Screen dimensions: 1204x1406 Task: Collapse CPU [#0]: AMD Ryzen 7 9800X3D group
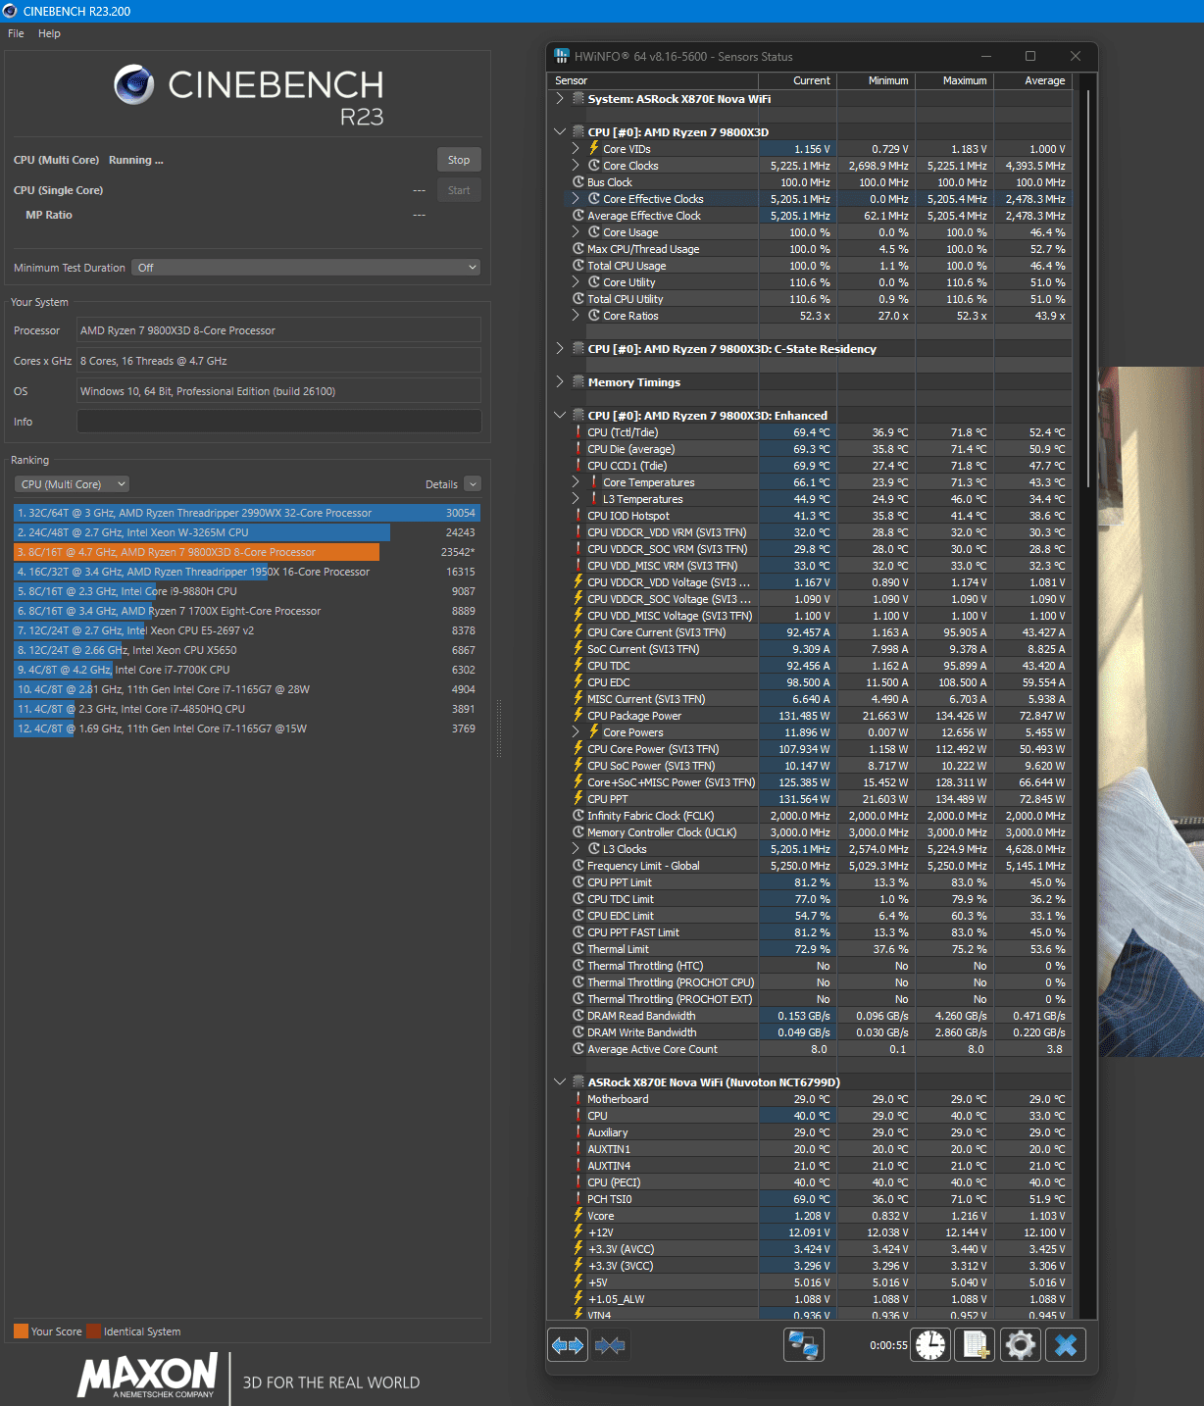tap(560, 132)
